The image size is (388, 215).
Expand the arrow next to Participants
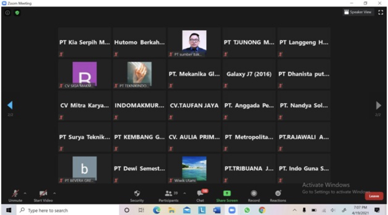click(x=184, y=193)
